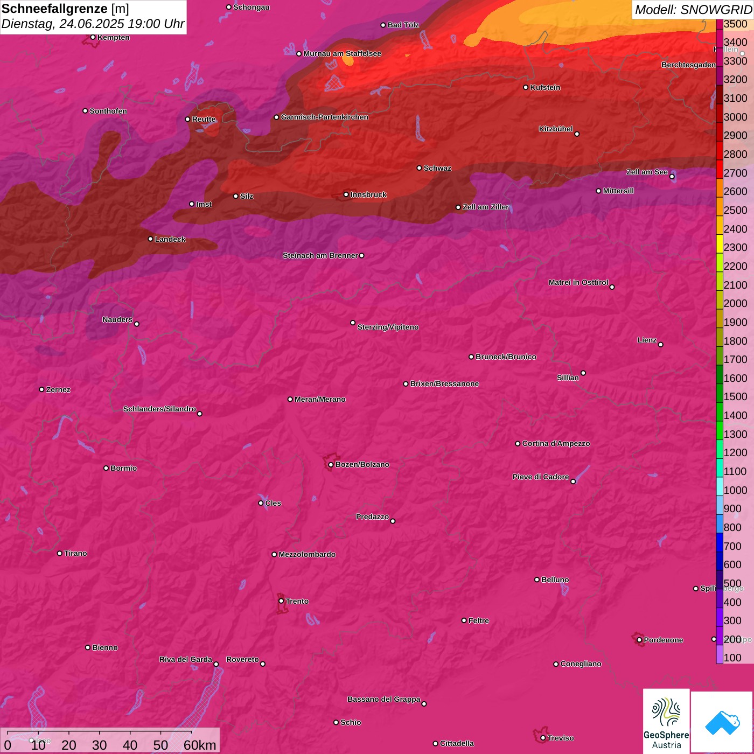
Task: Select the 1500 m green legend color
Action: pyautogui.click(x=720, y=393)
